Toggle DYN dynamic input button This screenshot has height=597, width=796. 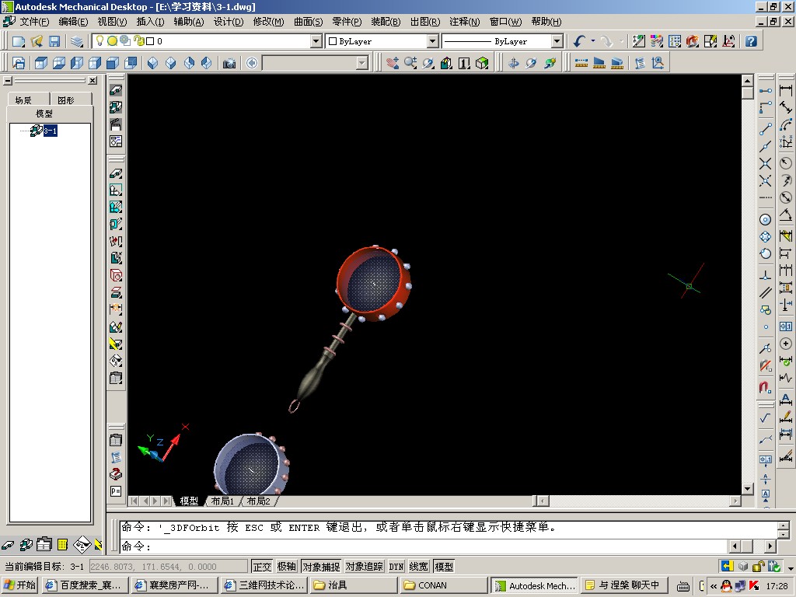pos(396,567)
